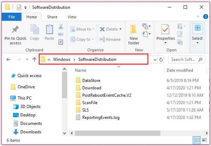Click the Paste clipboard icon
Image resolution: width=211 pixels, height=146 pixels.
point(50,29)
